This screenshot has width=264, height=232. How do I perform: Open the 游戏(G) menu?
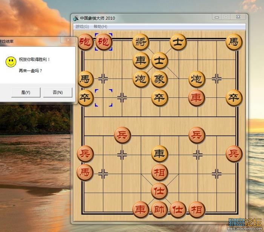[82, 27]
